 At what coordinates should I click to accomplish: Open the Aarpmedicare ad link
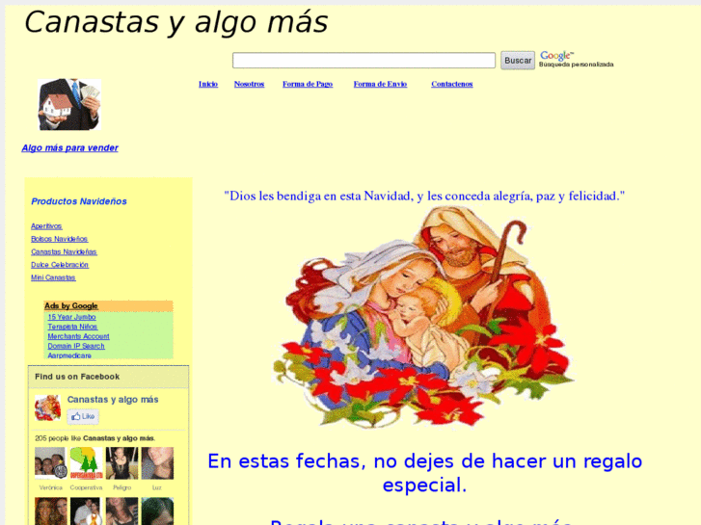pyautogui.click(x=69, y=355)
